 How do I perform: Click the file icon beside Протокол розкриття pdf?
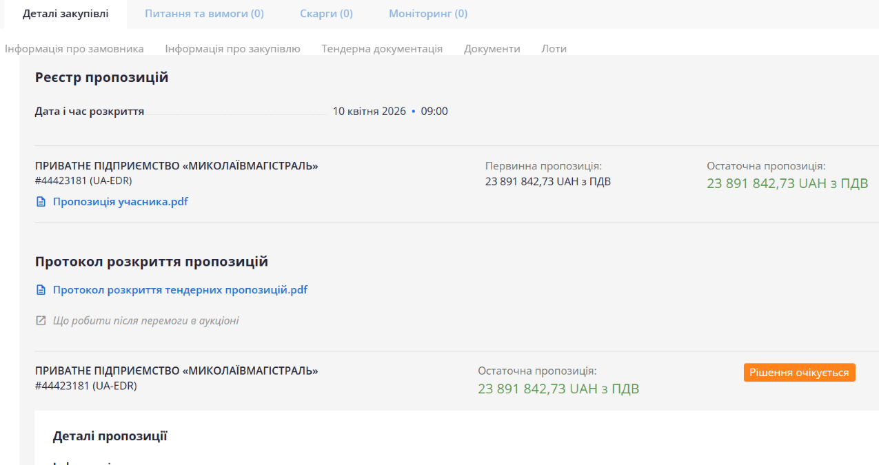40,290
